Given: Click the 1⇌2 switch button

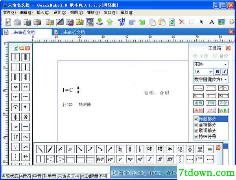Looking at the screenshot, I should click(x=211, y=111).
